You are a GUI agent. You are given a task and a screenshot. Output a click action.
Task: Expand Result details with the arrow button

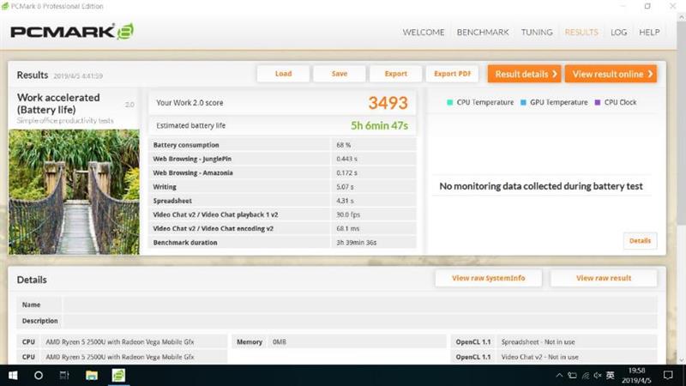[524, 74]
